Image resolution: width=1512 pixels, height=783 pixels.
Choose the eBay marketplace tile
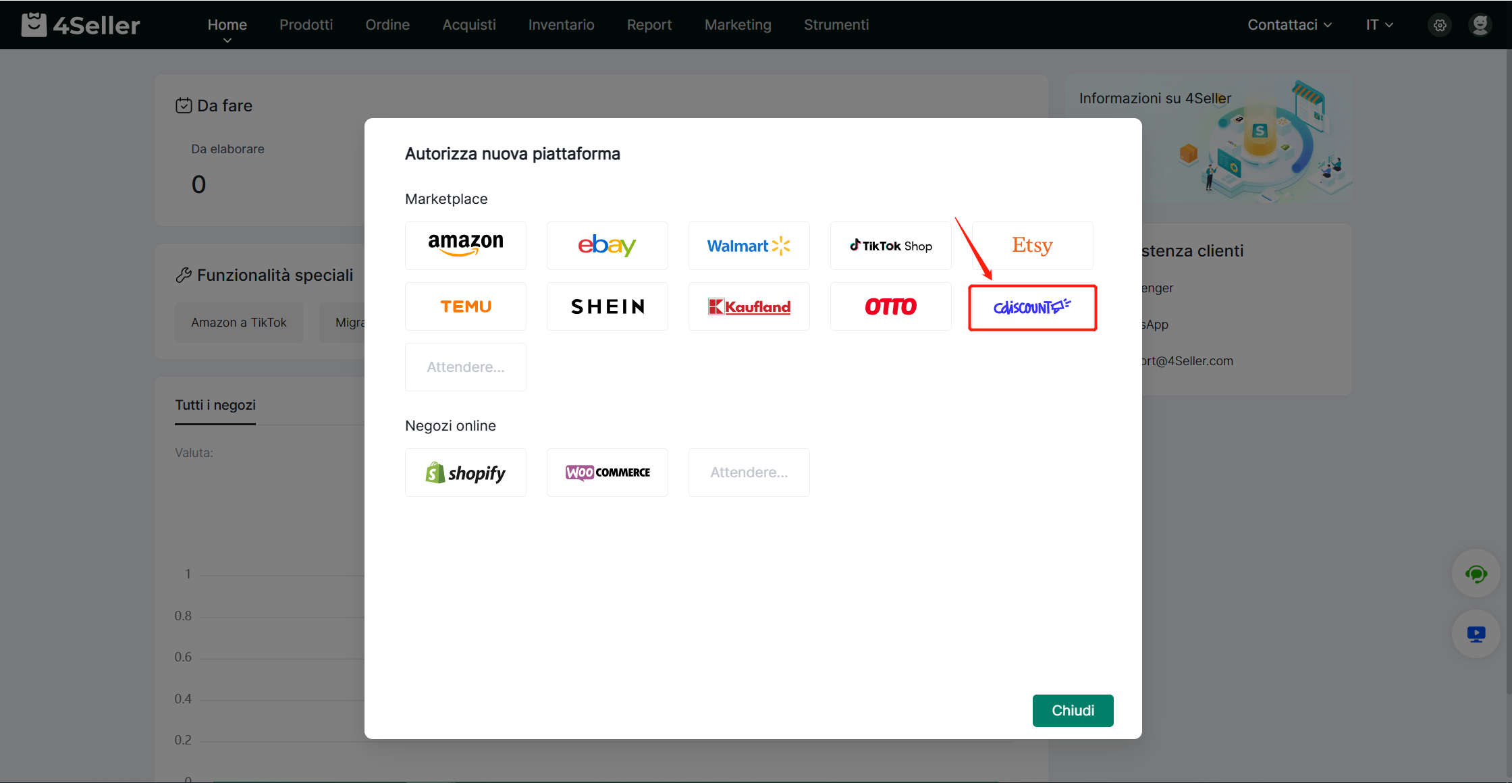(607, 246)
